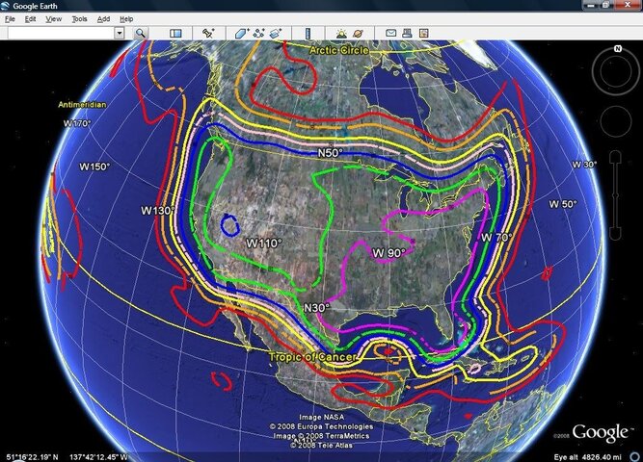Click the W150° longitude label
The width and height of the screenshot is (643, 462).
coord(94,167)
